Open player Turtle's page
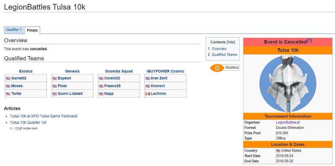335x166 pixels. tap(16, 94)
